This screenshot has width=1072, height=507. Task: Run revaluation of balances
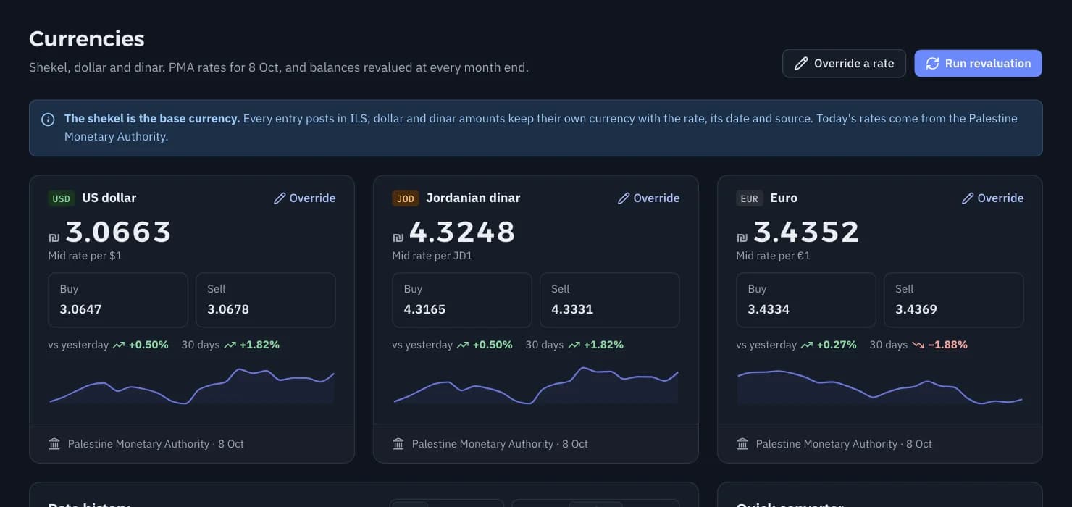click(x=978, y=64)
